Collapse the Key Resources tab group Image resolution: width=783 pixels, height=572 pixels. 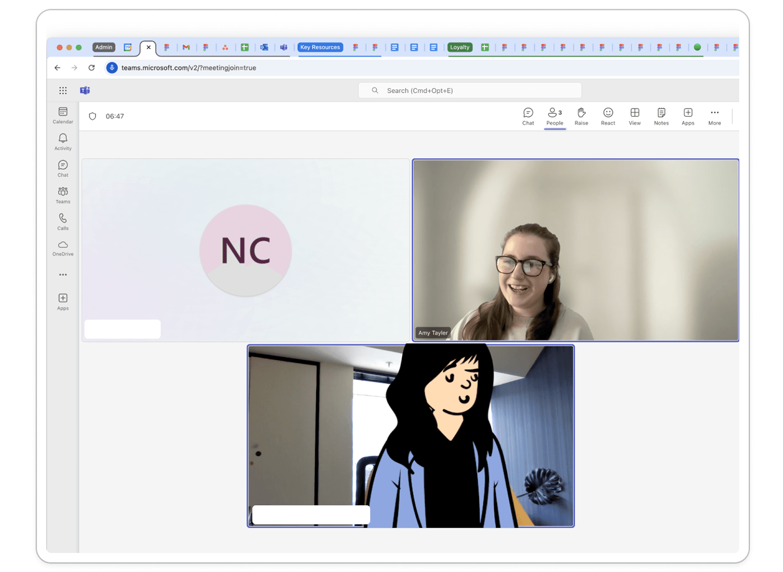(x=320, y=47)
